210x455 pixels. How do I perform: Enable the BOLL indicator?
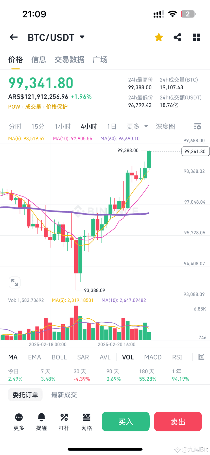59,357
